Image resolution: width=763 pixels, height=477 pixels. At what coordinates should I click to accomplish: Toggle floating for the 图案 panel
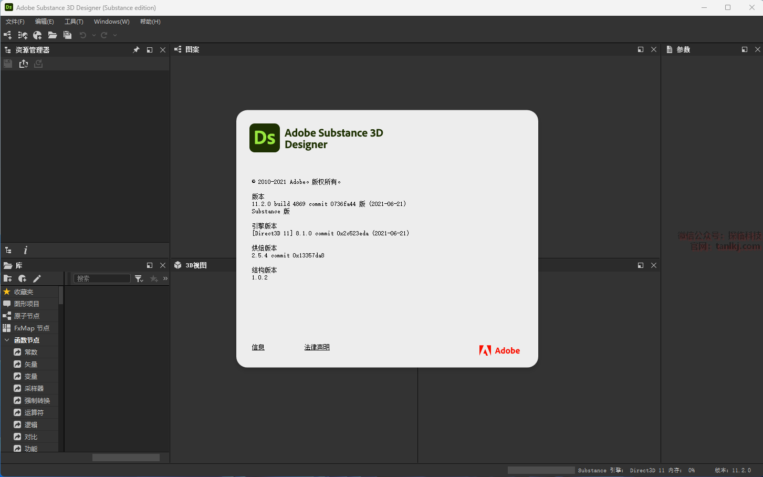click(640, 49)
